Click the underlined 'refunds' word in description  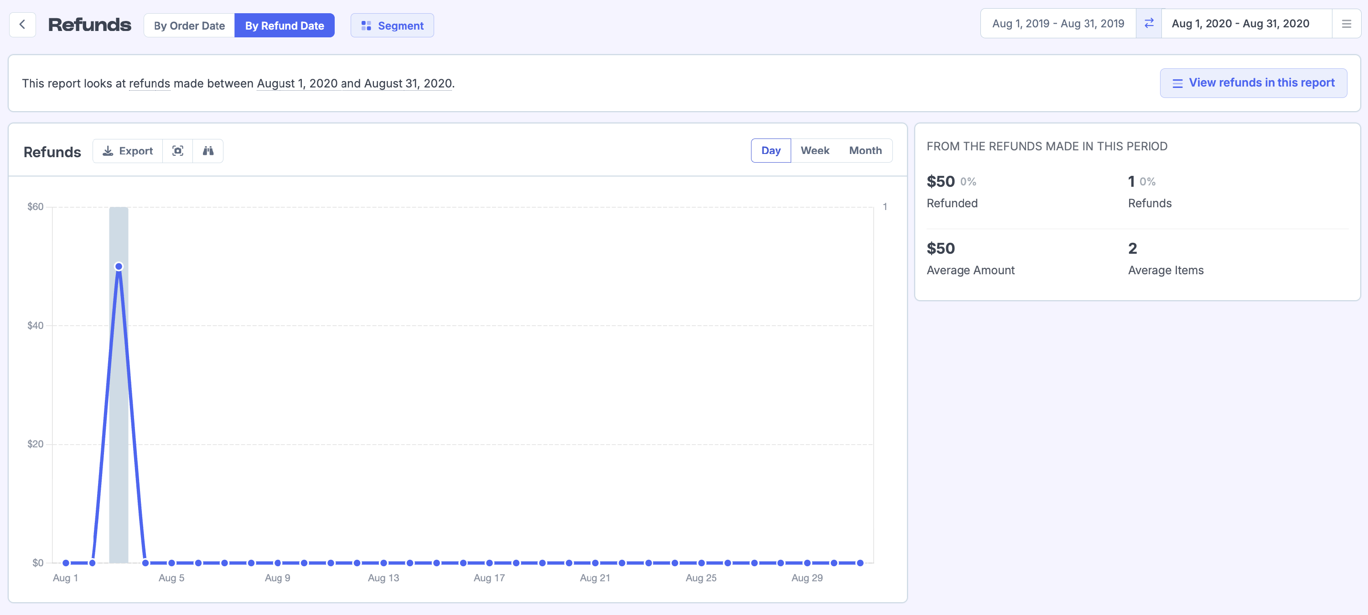(149, 83)
